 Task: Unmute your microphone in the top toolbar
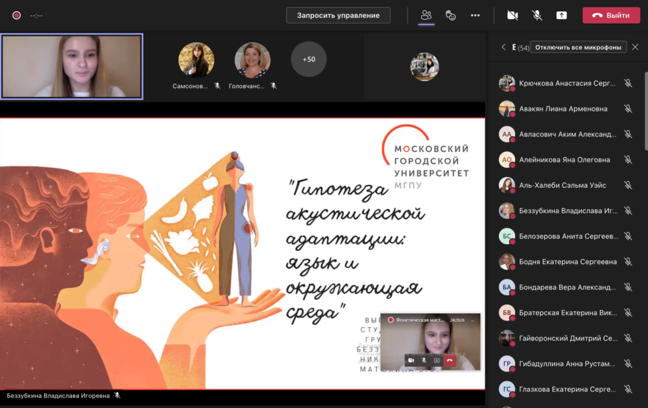tap(537, 15)
